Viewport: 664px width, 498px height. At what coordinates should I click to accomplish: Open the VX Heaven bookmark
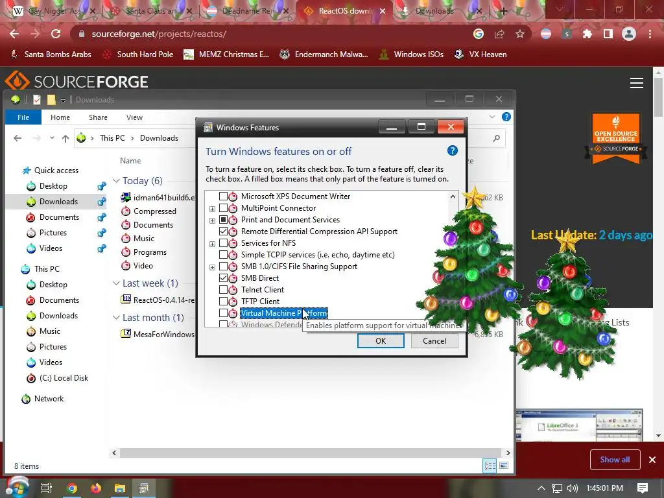(x=480, y=54)
